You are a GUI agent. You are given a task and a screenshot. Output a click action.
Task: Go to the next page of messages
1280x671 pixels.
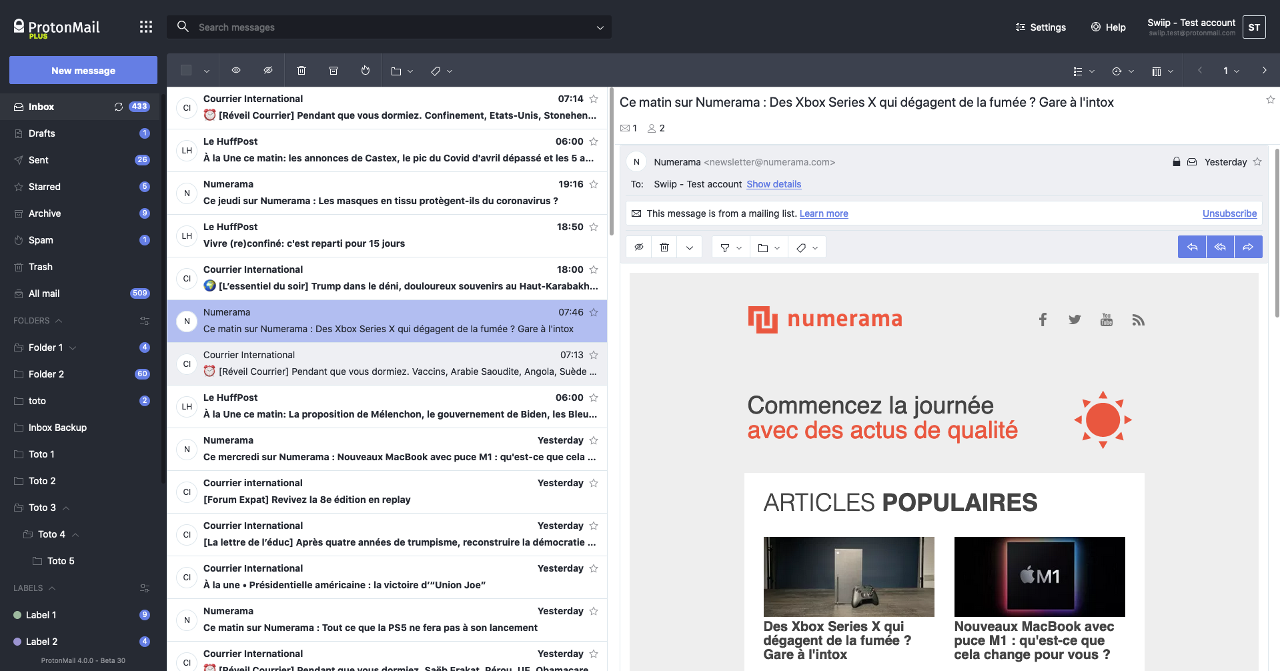click(x=1264, y=71)
